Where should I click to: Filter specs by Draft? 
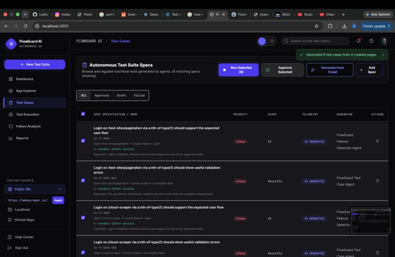[121, 96]
